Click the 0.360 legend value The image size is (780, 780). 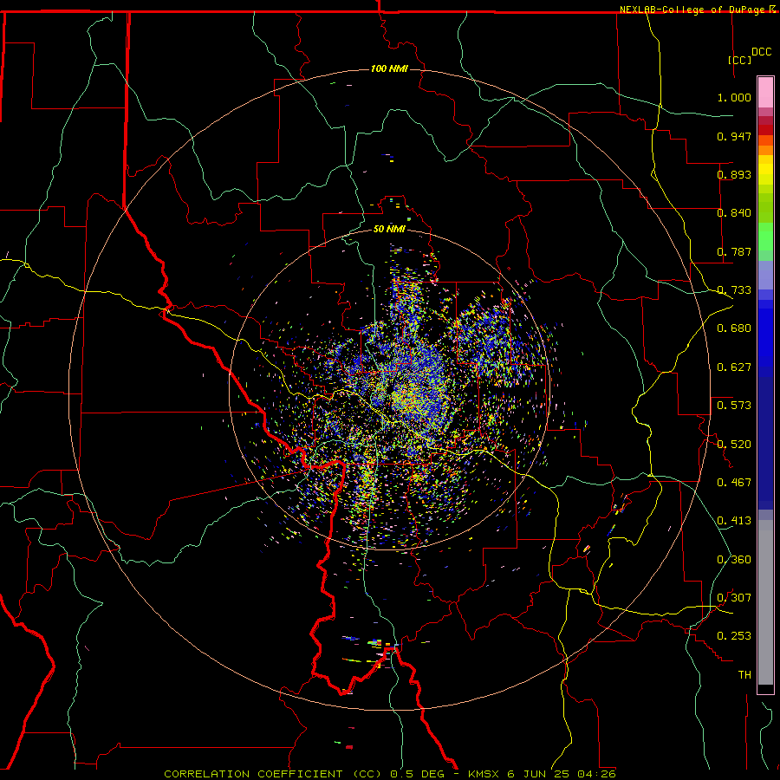coord(734,560)
